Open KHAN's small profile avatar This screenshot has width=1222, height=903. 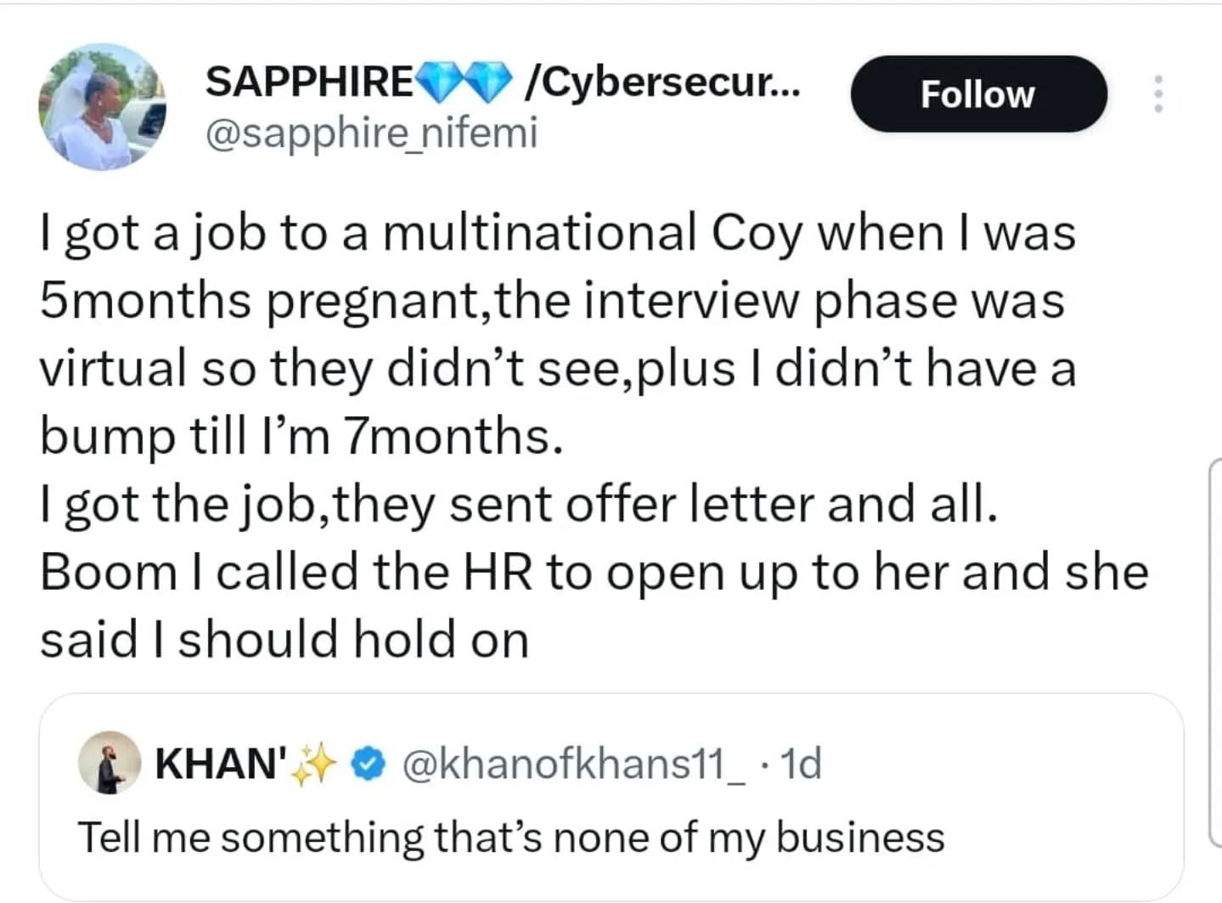tap(109, 762)
